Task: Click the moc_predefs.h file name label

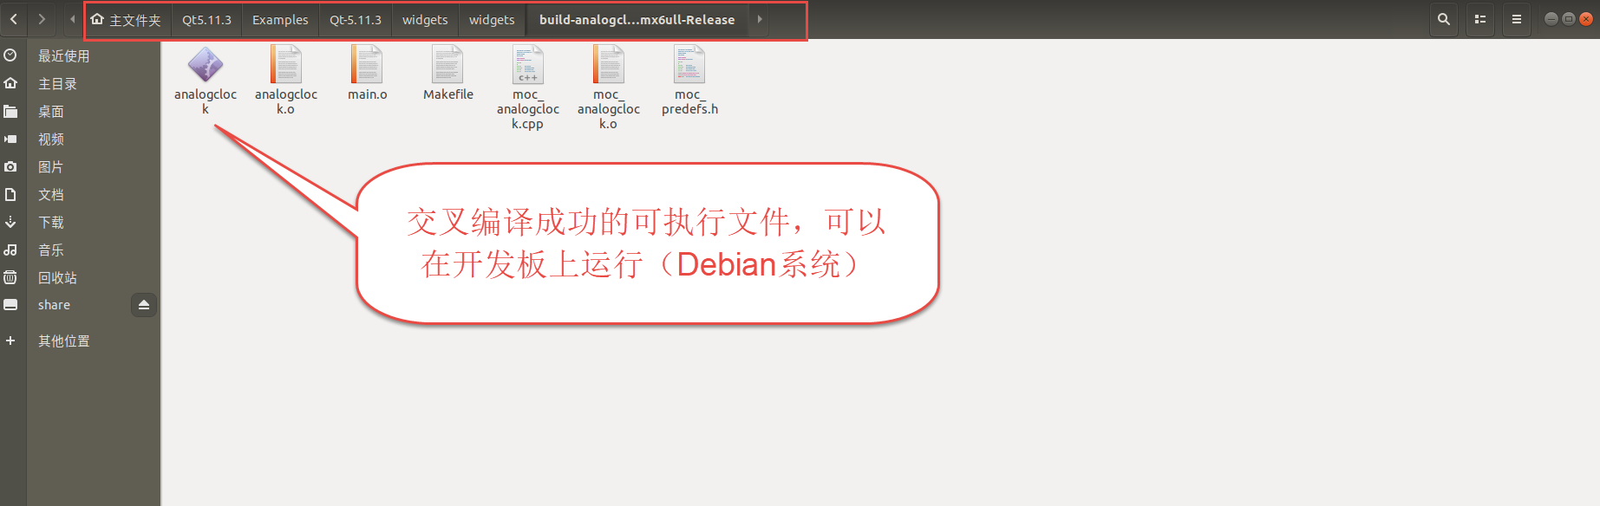Action: 689,101
